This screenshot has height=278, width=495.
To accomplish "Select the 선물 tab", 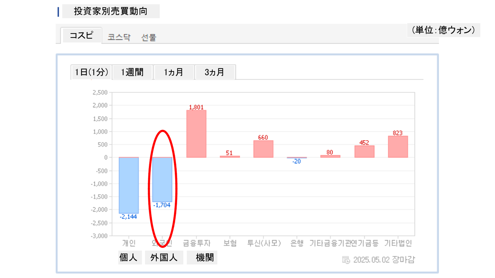I will pos(149,37).
